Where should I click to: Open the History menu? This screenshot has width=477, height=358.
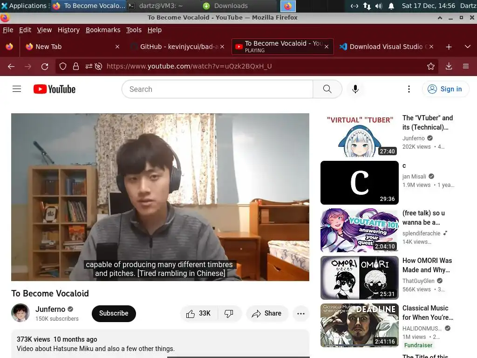[x=69, y=30]
